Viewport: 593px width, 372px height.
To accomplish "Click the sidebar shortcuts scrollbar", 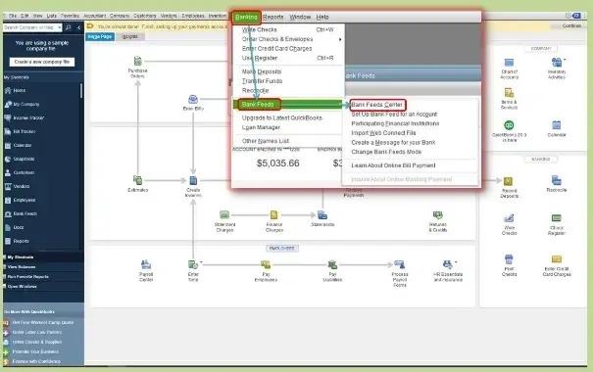I will (x=81, y=91).
